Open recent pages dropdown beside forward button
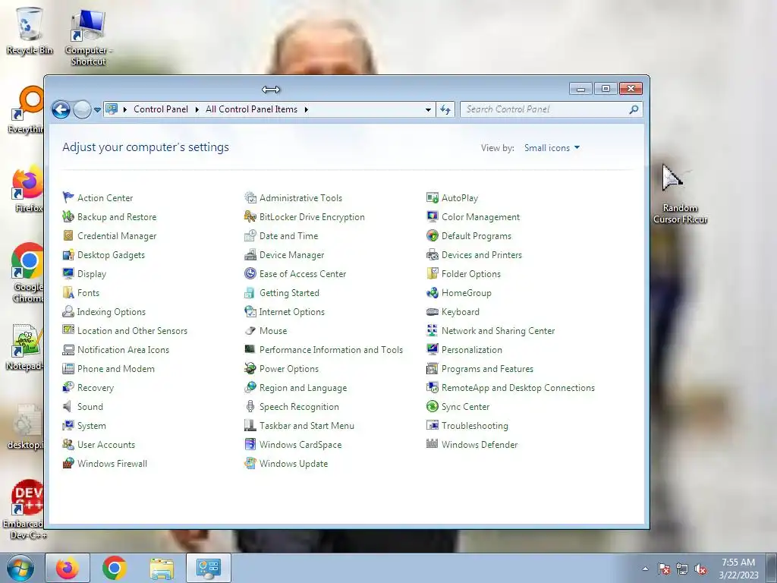Screen dimensions: 777x583 click(x=98, y=109)
